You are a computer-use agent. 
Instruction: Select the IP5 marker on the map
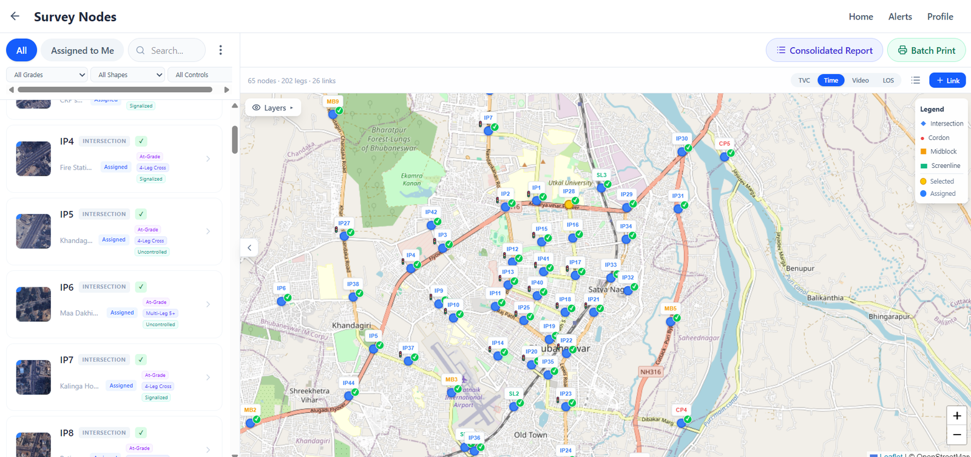(373, 349)
